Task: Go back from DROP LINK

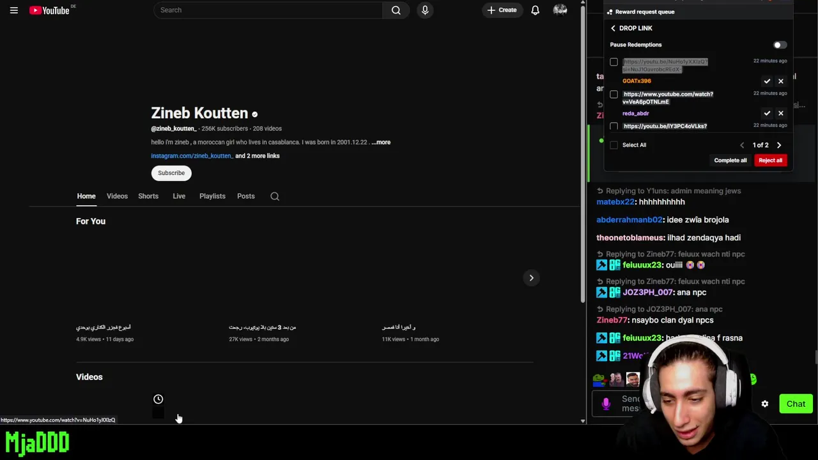Action: click(613, 28)
